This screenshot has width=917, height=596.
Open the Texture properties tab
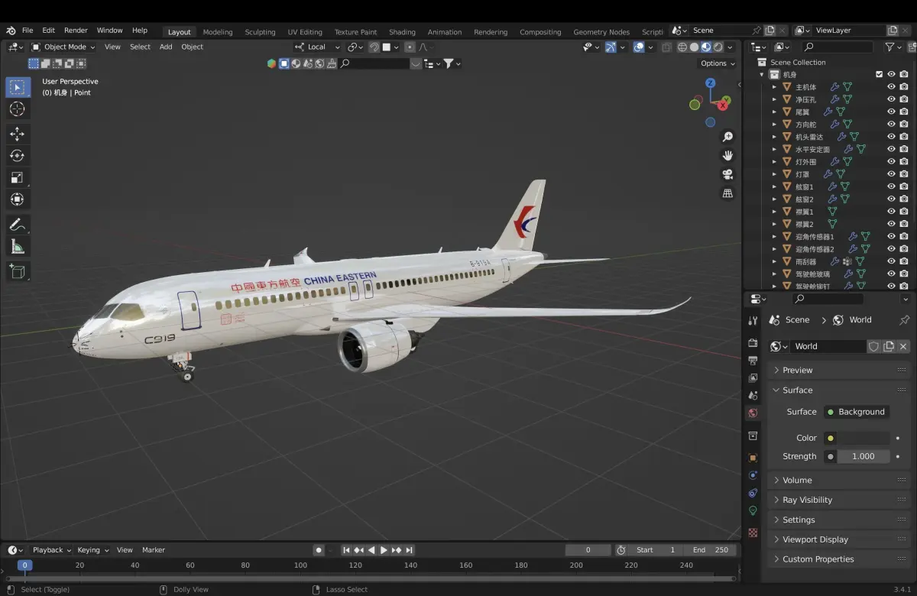pos(753,533)
